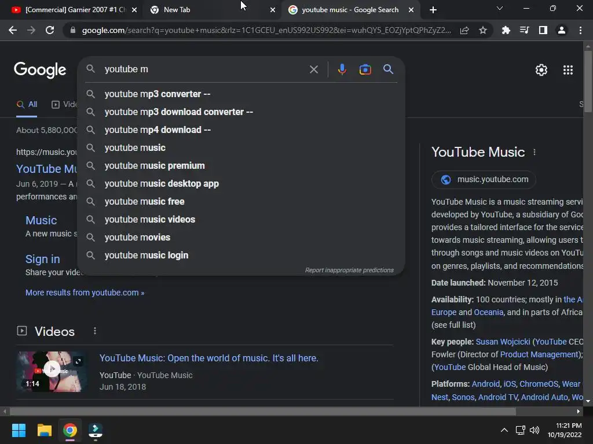Open options beside YouTube Music panel title
The width and height of the screenshot is (593, 444).
pos(535,152)
